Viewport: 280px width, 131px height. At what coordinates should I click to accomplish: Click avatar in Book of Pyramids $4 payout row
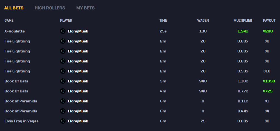pyautogui.click(x=63, y=111)
